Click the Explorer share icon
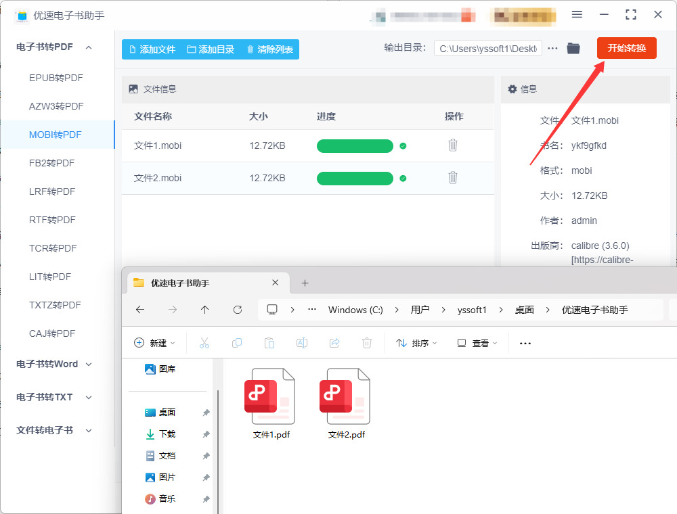The image size is (677, 514). point(334,344)
